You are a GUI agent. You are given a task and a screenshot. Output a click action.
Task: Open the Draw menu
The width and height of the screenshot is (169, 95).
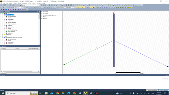(20, 3)
